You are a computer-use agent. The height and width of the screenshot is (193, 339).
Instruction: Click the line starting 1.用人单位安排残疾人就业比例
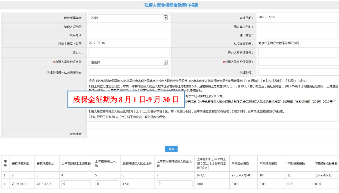tap(186, 112)
